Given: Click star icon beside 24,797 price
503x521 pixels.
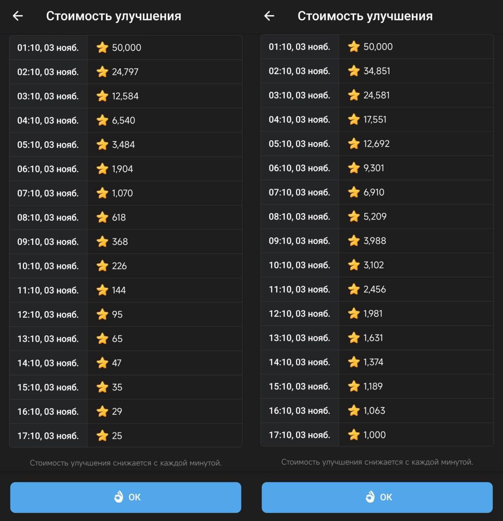Looking at the screenshot, I should tap(102, 72).
